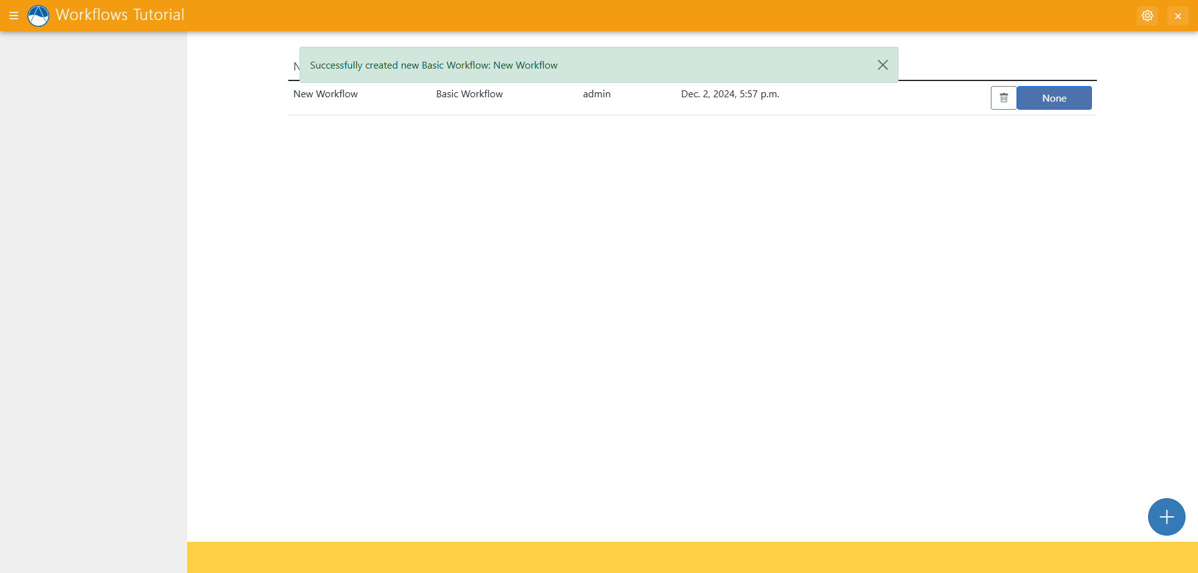Exit the app with the header X icon
Screen dimensions: 1198x573
coord(1177,16)
